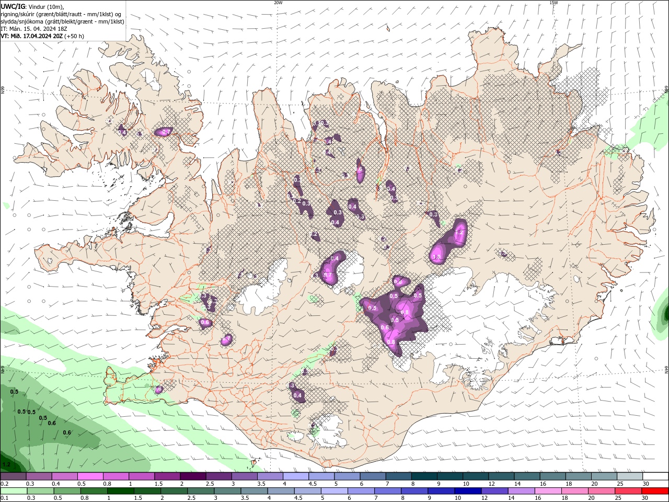Click the 1.2 value in green rain area
This screenshot has width=669, height=502.
pyautogui.click(x=6, y=464)
